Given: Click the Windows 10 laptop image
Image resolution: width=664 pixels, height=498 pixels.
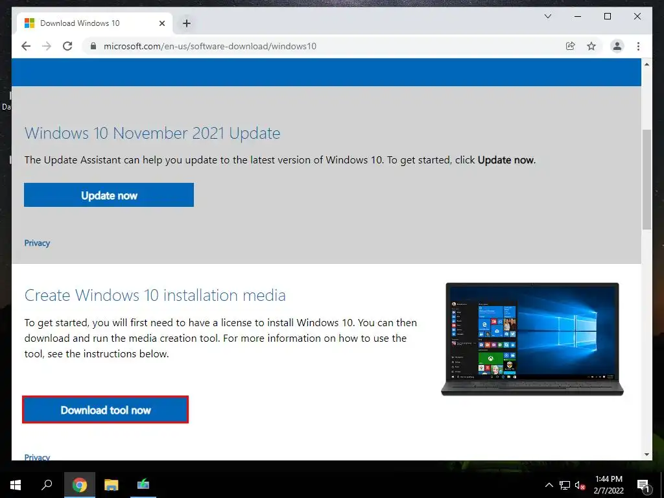Looking at the screenshot, I should tap(532, 339).
